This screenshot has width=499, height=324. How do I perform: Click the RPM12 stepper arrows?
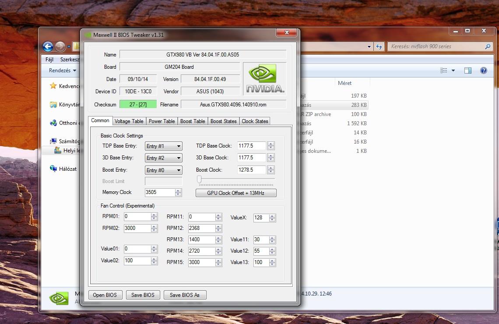(x=218, y=228)
